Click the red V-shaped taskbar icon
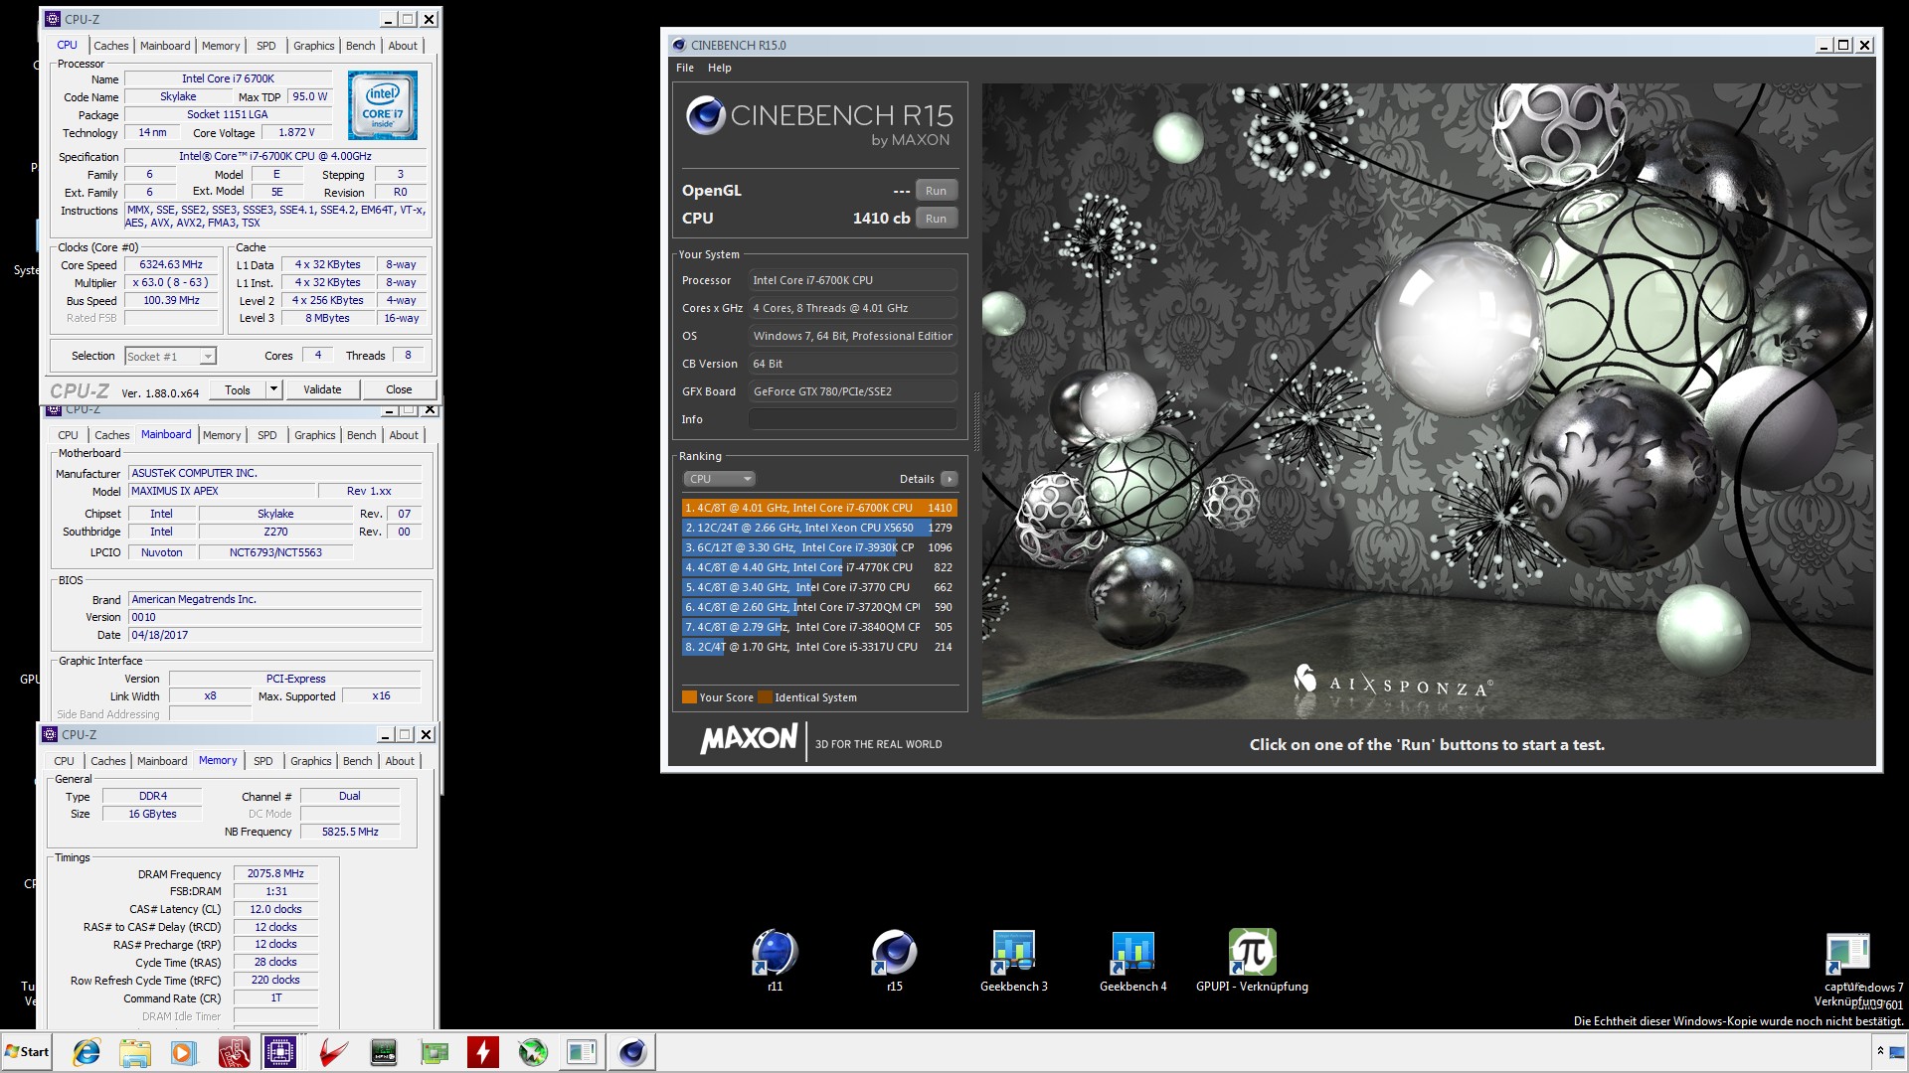This screenshot has width=1909, height=1073. pos(333,1052)
